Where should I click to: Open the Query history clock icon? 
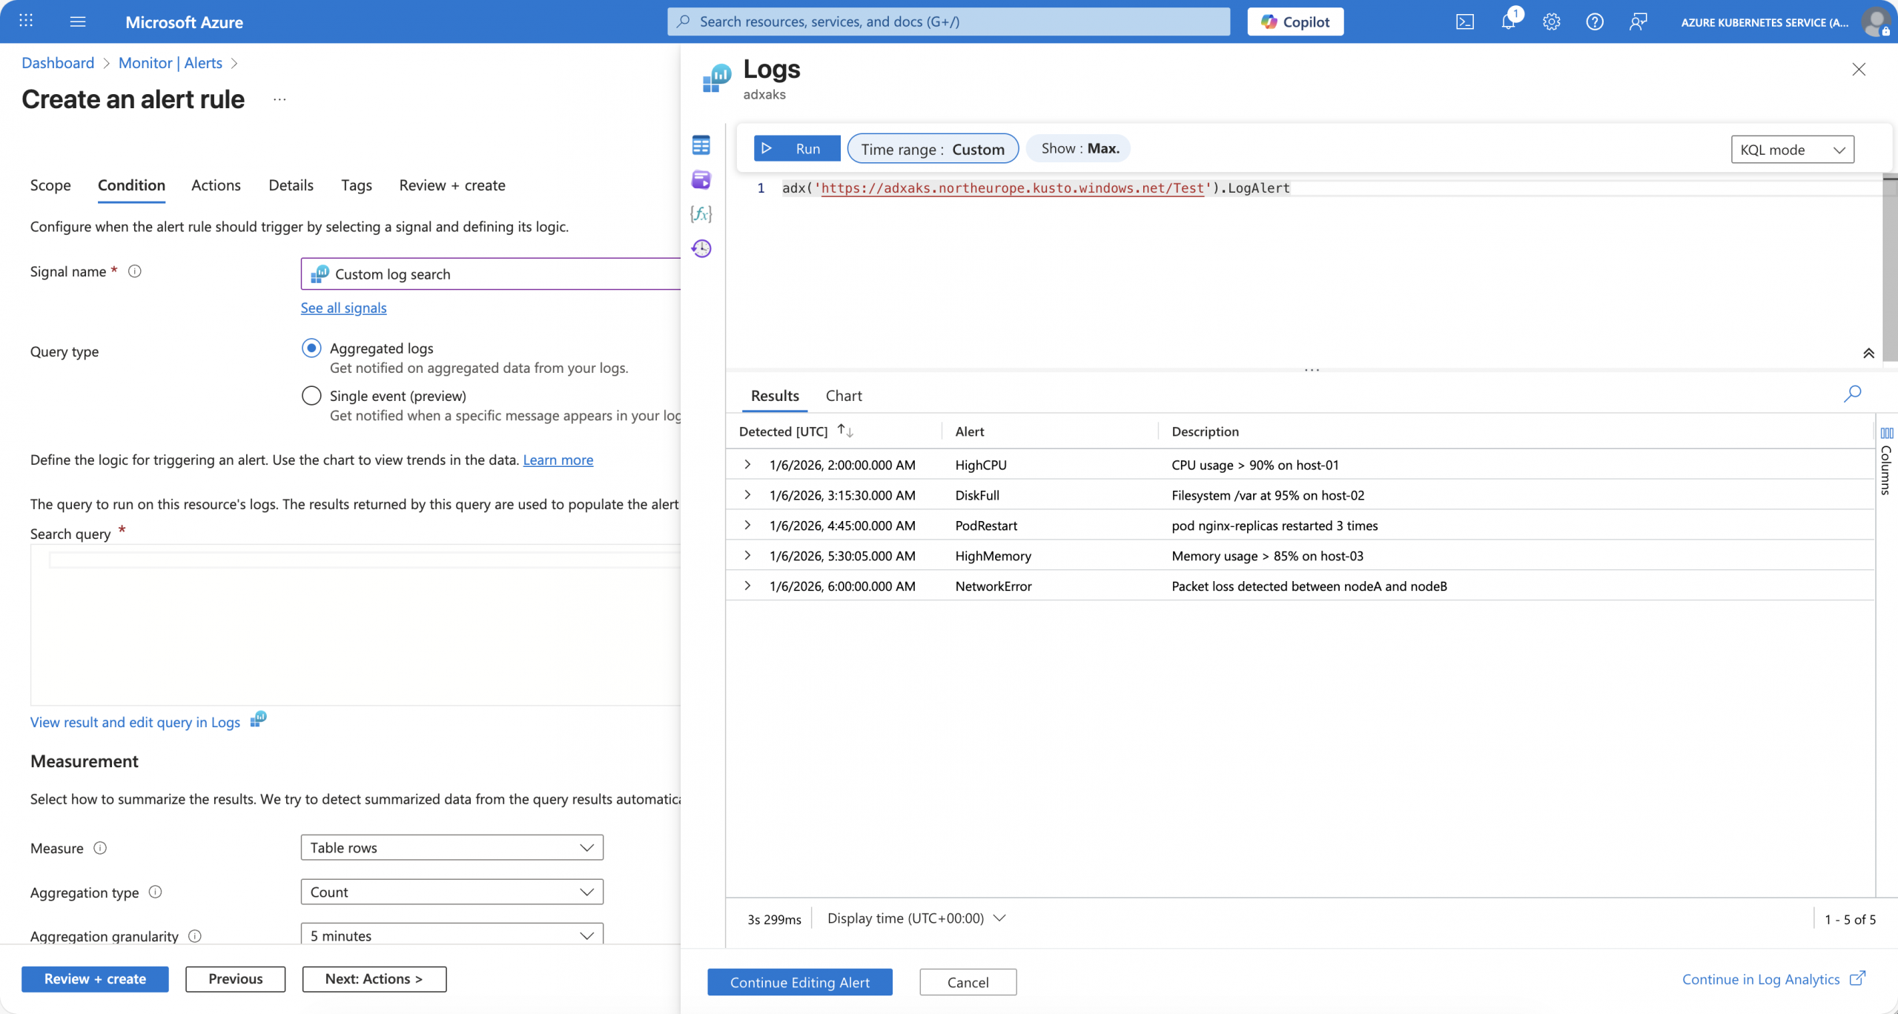coord(701,248)
